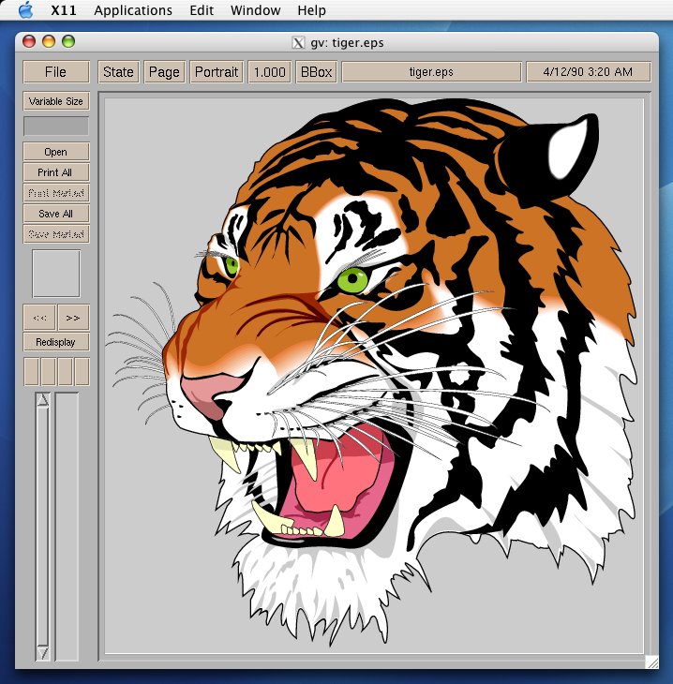
Task: Click the panner box below Save Marked
Action: (x=56, y=274)
